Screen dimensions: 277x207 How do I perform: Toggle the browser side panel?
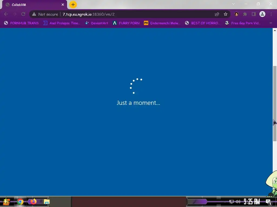point(254,14)
